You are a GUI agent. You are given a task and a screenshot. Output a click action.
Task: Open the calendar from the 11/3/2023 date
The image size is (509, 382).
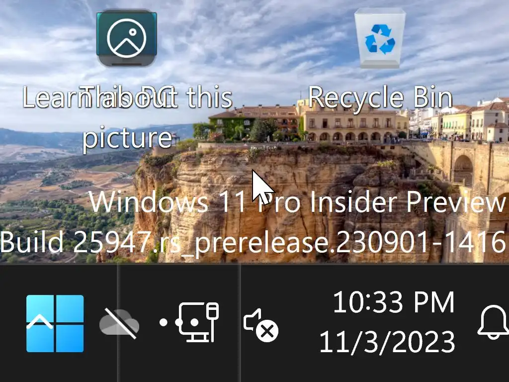pyautogui.click(x=387, y=342)
